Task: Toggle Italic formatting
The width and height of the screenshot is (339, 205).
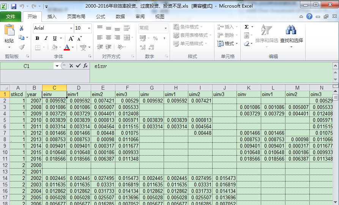Action: point(46,38)
